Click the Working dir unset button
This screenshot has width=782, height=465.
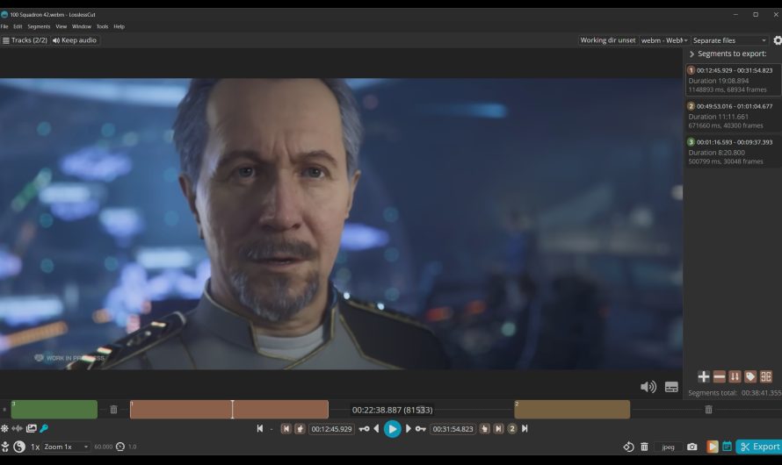click(x=607, y=40)
